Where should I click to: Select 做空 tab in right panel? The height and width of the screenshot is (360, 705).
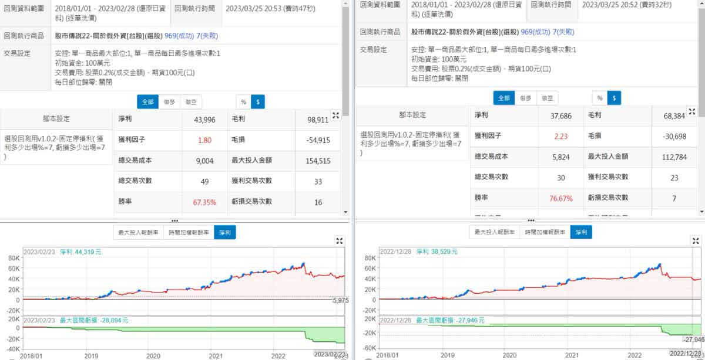tap(546, 98)
